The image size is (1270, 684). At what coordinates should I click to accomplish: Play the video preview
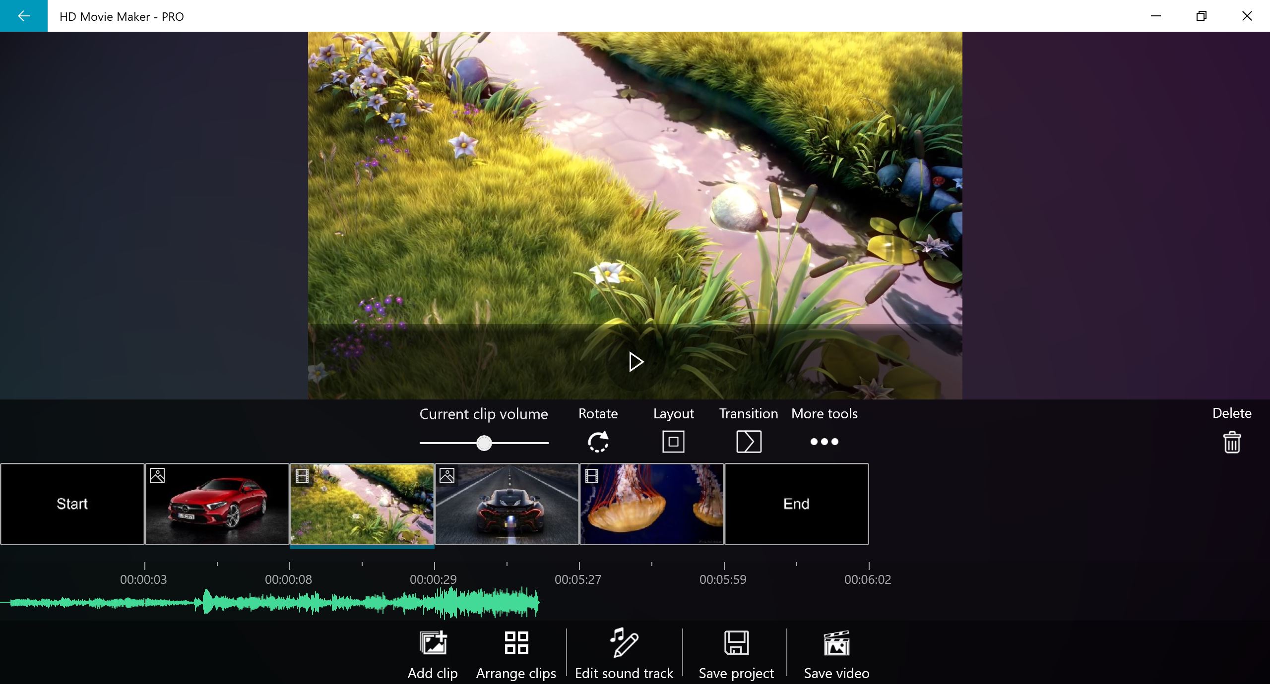click(635, 362)
